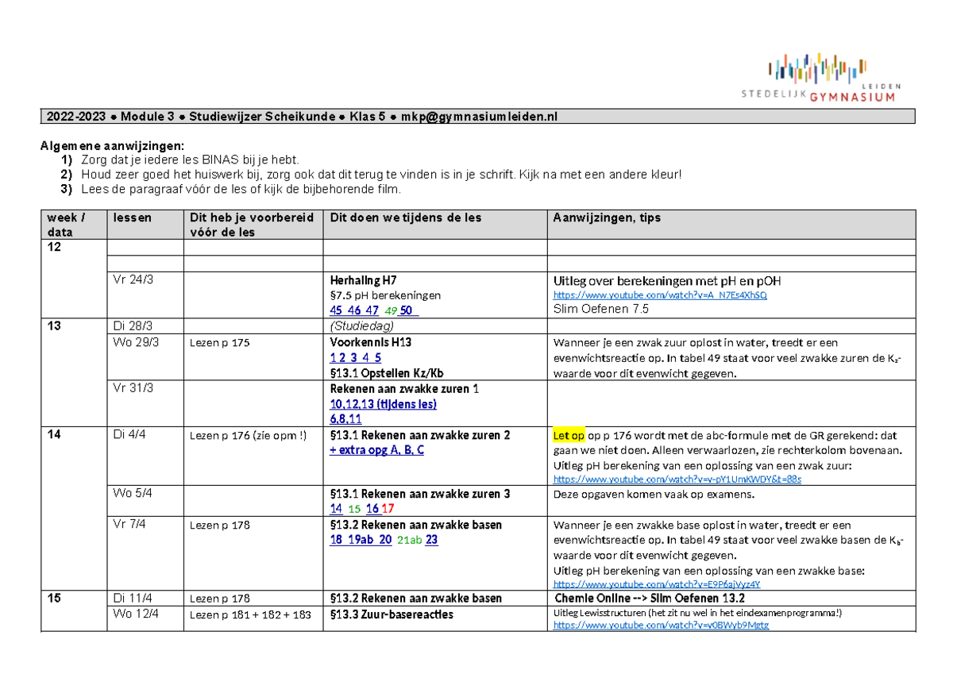Viewport: 953px width, 674px height.
Task: Click 'Chemie Online --> Slim Oefenen 13.2' text
Action: click(649, 598)
